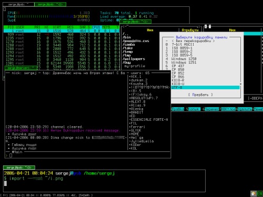Select the /samba directory entry
The height and width of the screenshot is (197, 263).
click(129, 45)
